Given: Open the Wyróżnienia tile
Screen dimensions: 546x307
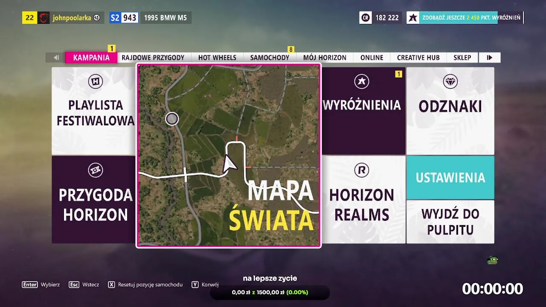Looking at the screenshot, I should tap(363, 111).
